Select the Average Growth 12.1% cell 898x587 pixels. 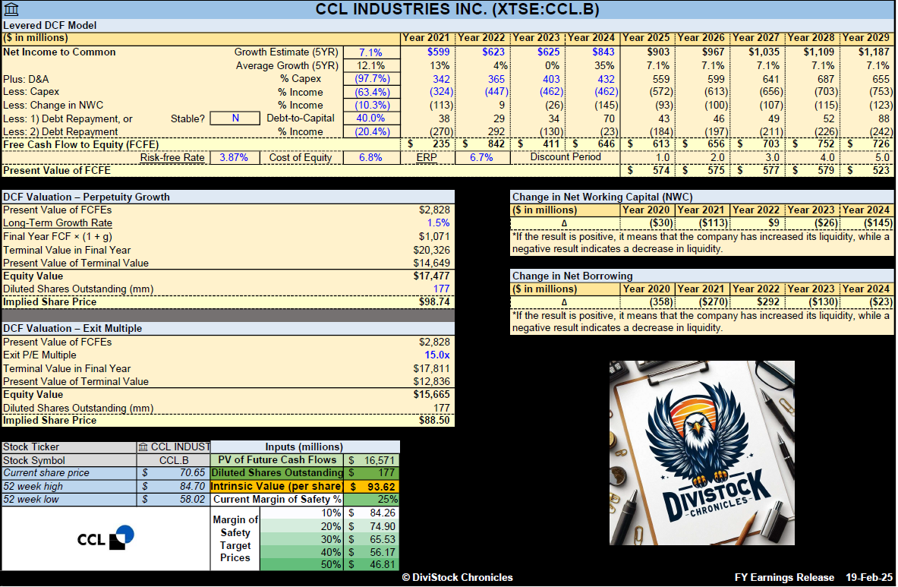[371, 65]
